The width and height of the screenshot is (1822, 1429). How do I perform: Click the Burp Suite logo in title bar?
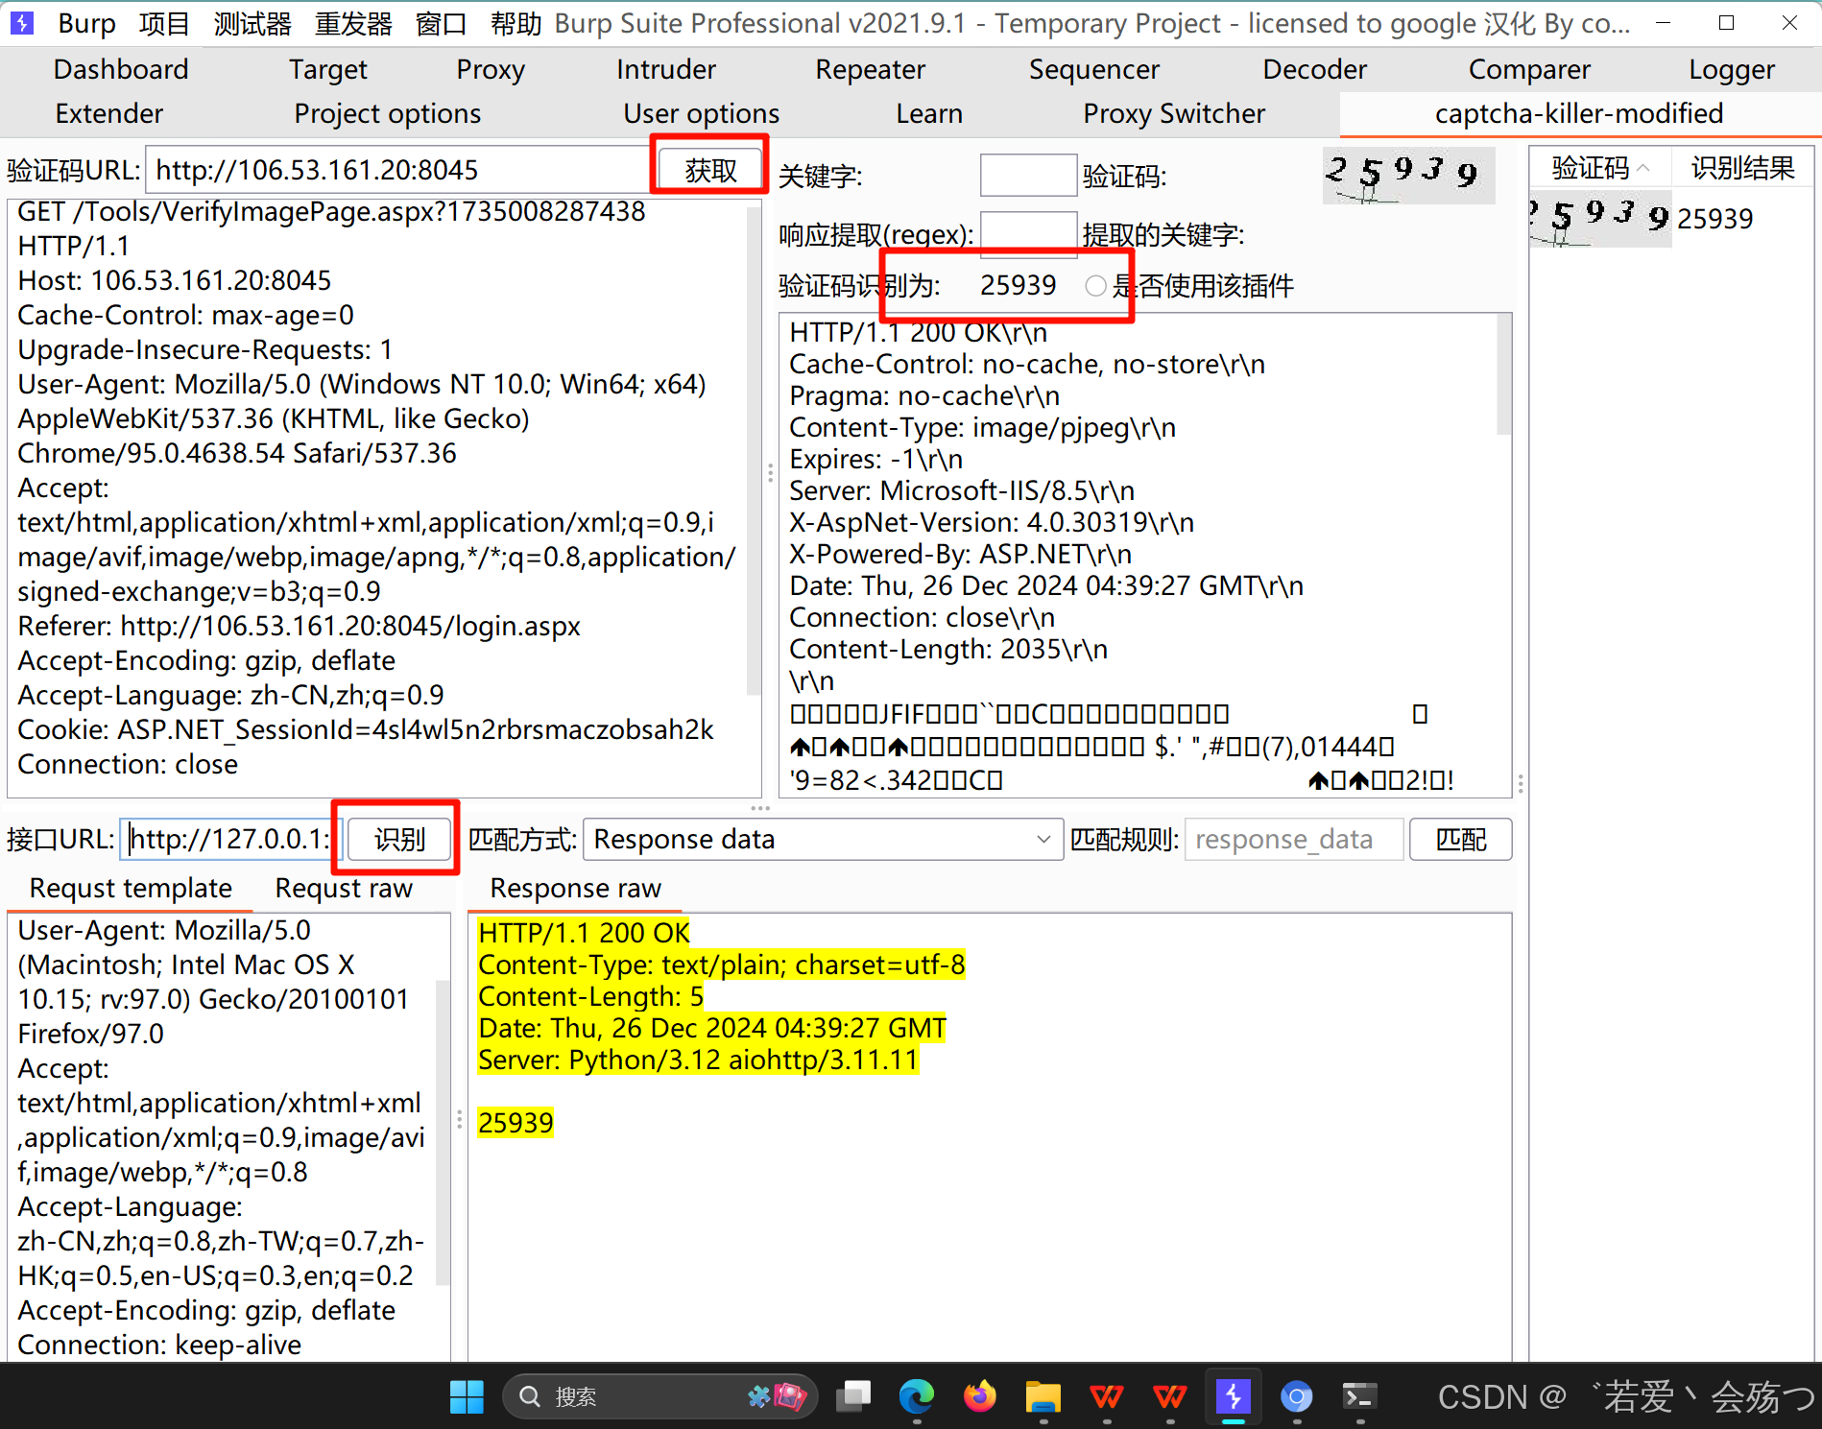point(21,22)
